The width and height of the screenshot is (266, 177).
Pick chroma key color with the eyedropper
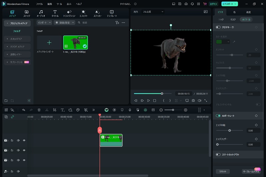(x=233, y=42)
